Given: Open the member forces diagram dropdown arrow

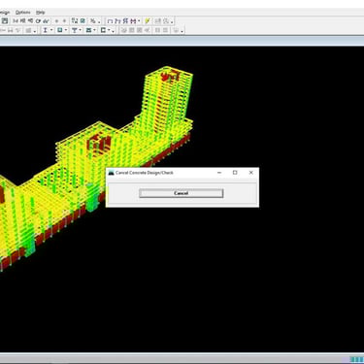Looking at the screenshot, I should pos(139,21).
